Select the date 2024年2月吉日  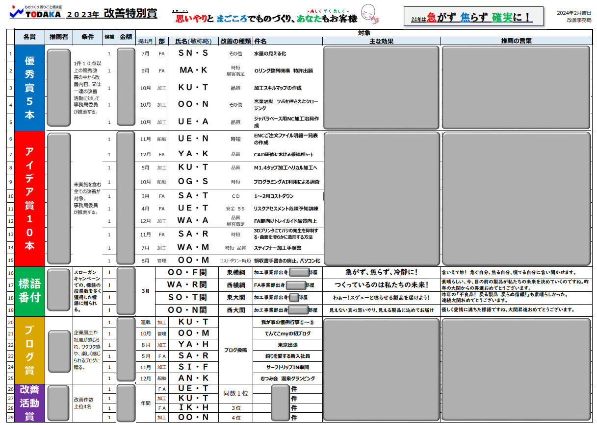pyautogui.click(x=574, y=12)
